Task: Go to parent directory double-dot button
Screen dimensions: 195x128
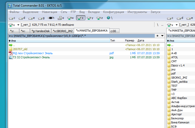Action: click(x=162, y=25)
